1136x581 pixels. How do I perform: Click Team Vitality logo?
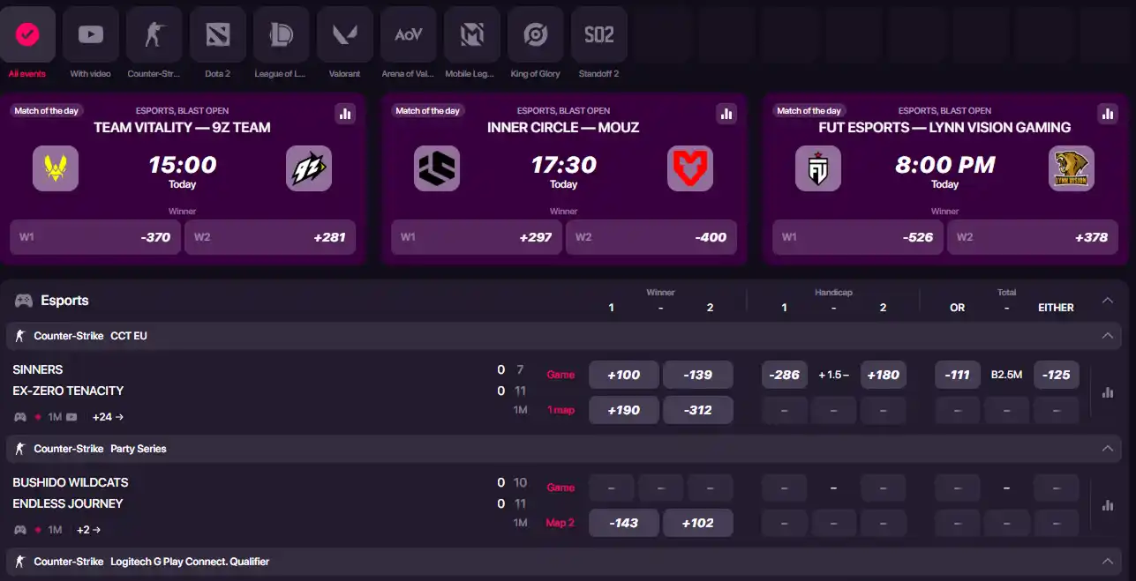click(56, 168)
